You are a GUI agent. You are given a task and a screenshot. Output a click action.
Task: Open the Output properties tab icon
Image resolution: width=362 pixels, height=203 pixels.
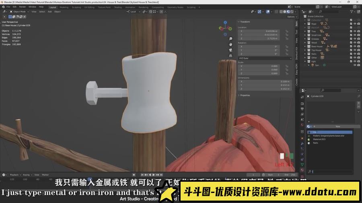302,109
